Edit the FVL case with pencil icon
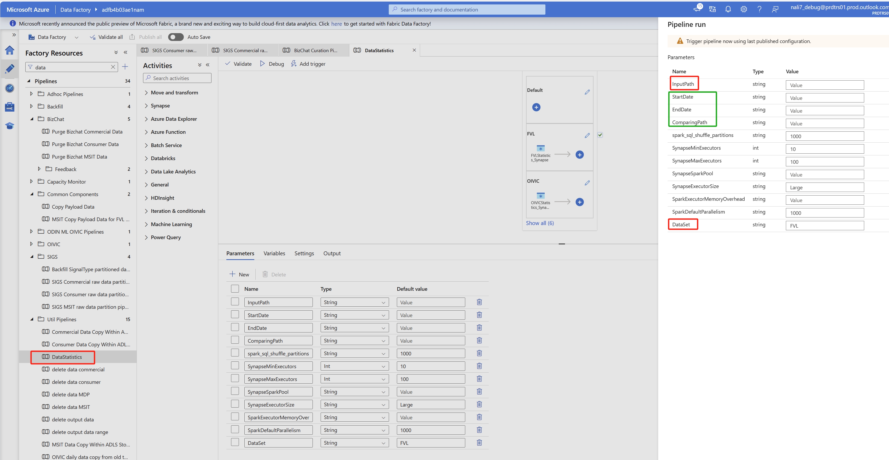Image resolution: width=889 pixels, height=460 pixels. (587, 135)
